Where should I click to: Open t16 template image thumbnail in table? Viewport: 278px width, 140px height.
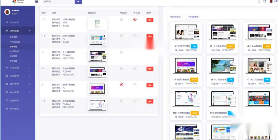tap(97, 40)
